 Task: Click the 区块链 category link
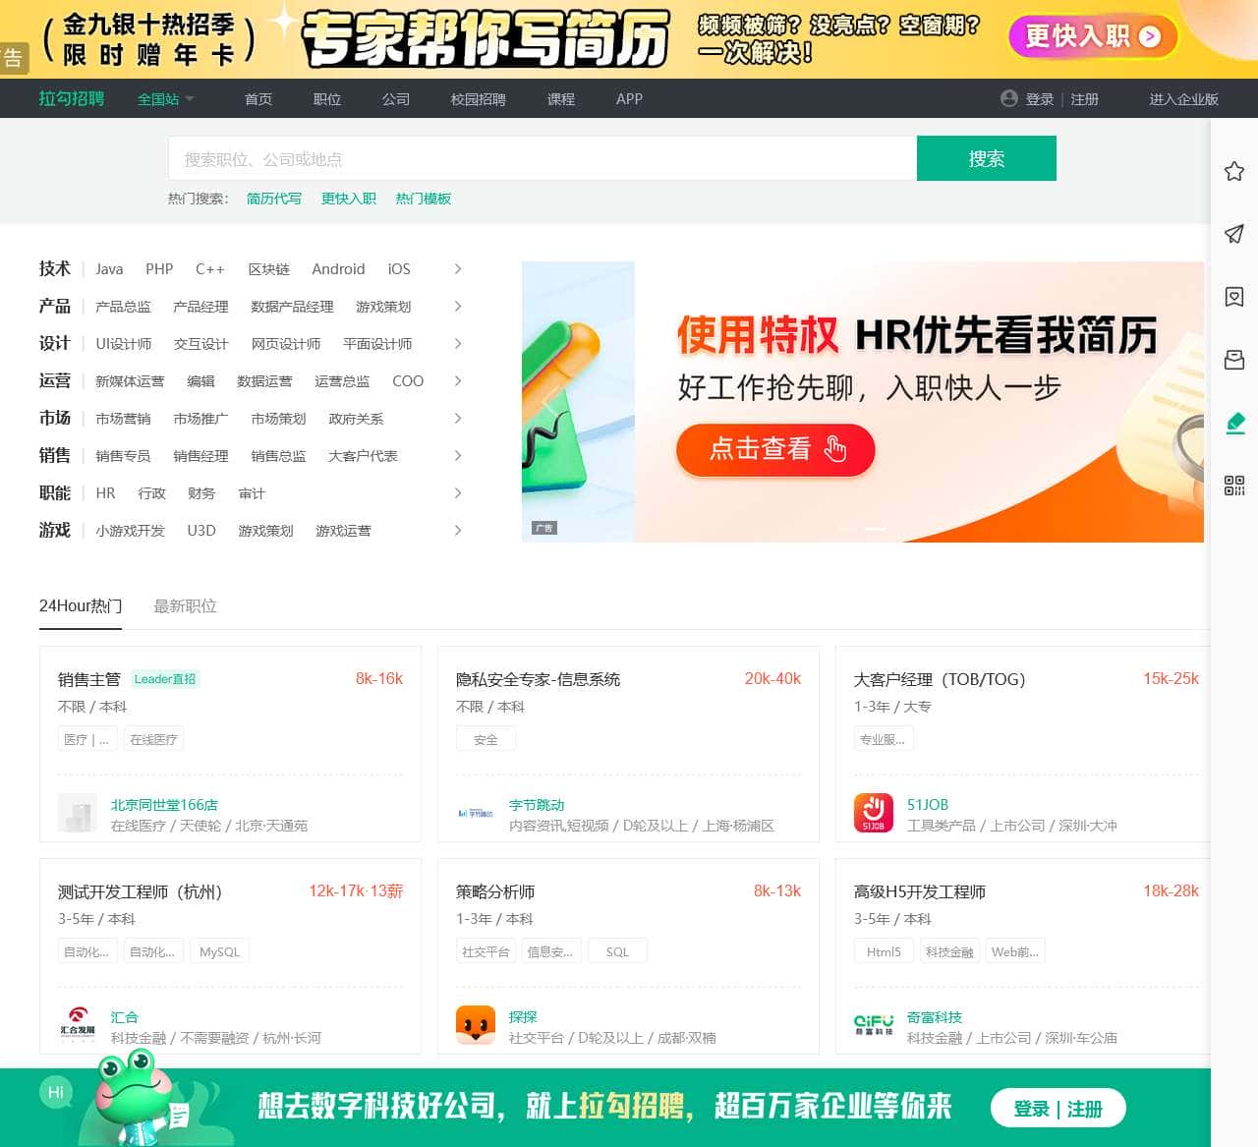268,269
